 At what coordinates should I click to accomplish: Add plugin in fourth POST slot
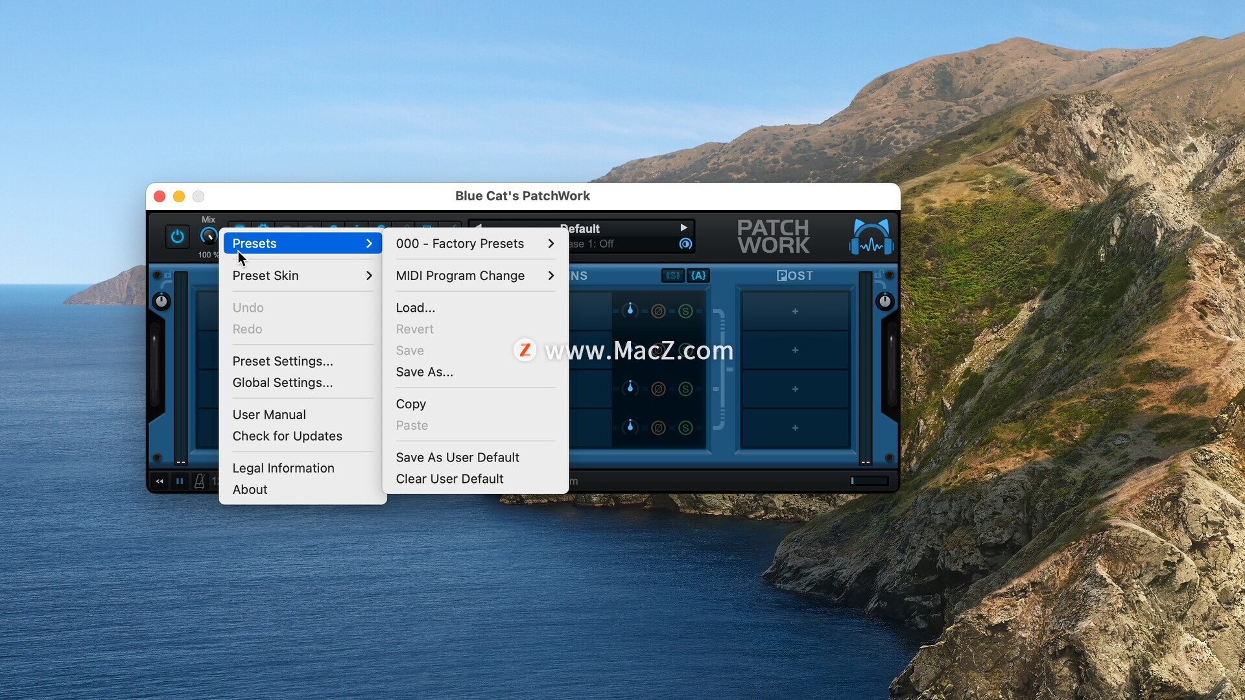(x=795, y=428)
